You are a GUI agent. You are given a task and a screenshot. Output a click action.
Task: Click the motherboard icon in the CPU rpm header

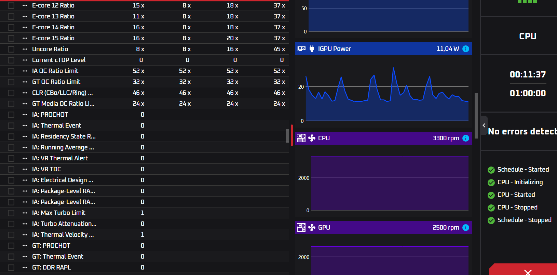[301, 138]
